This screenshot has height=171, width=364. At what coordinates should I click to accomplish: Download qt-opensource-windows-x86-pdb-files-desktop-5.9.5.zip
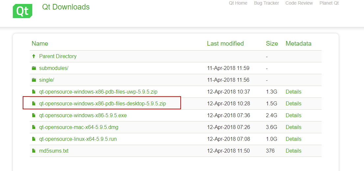point(103,104)
